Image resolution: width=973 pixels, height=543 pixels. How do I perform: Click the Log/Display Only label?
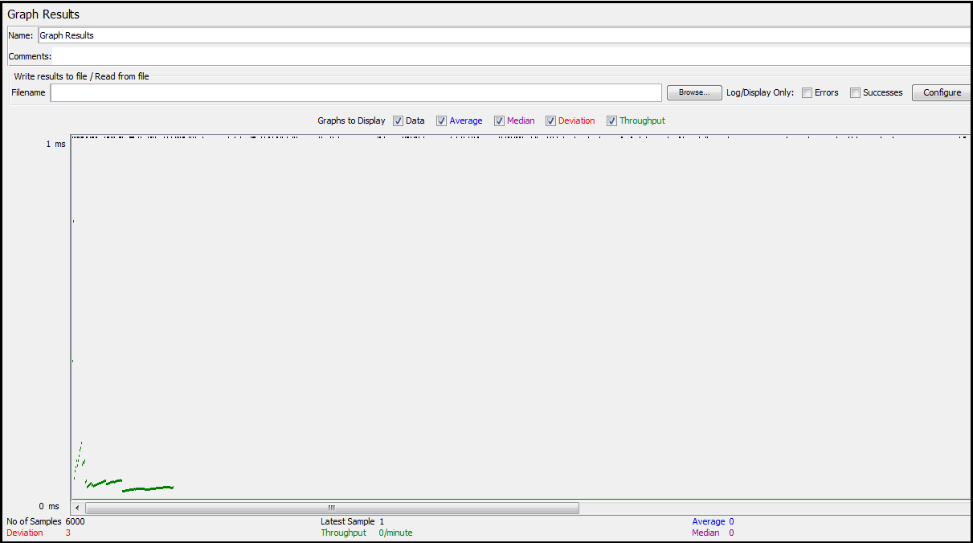pyautogui.click(x=760, y=92)
